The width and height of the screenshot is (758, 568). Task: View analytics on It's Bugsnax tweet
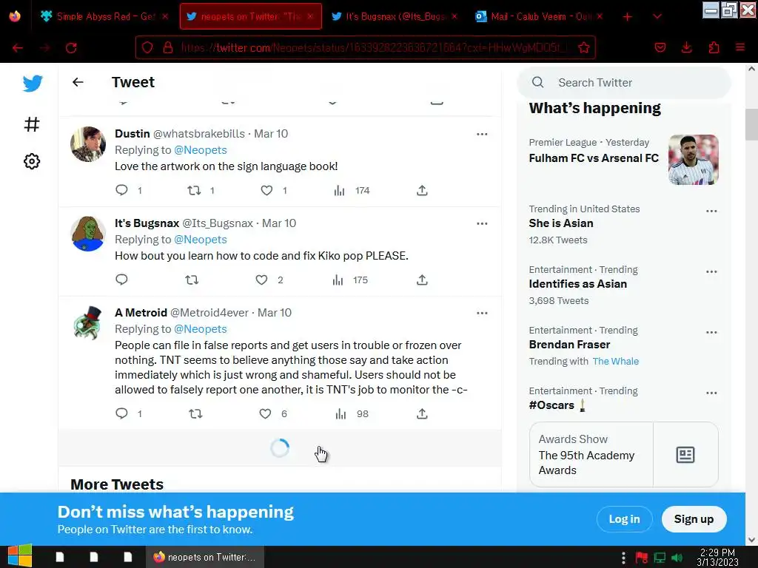pos(338,280)
